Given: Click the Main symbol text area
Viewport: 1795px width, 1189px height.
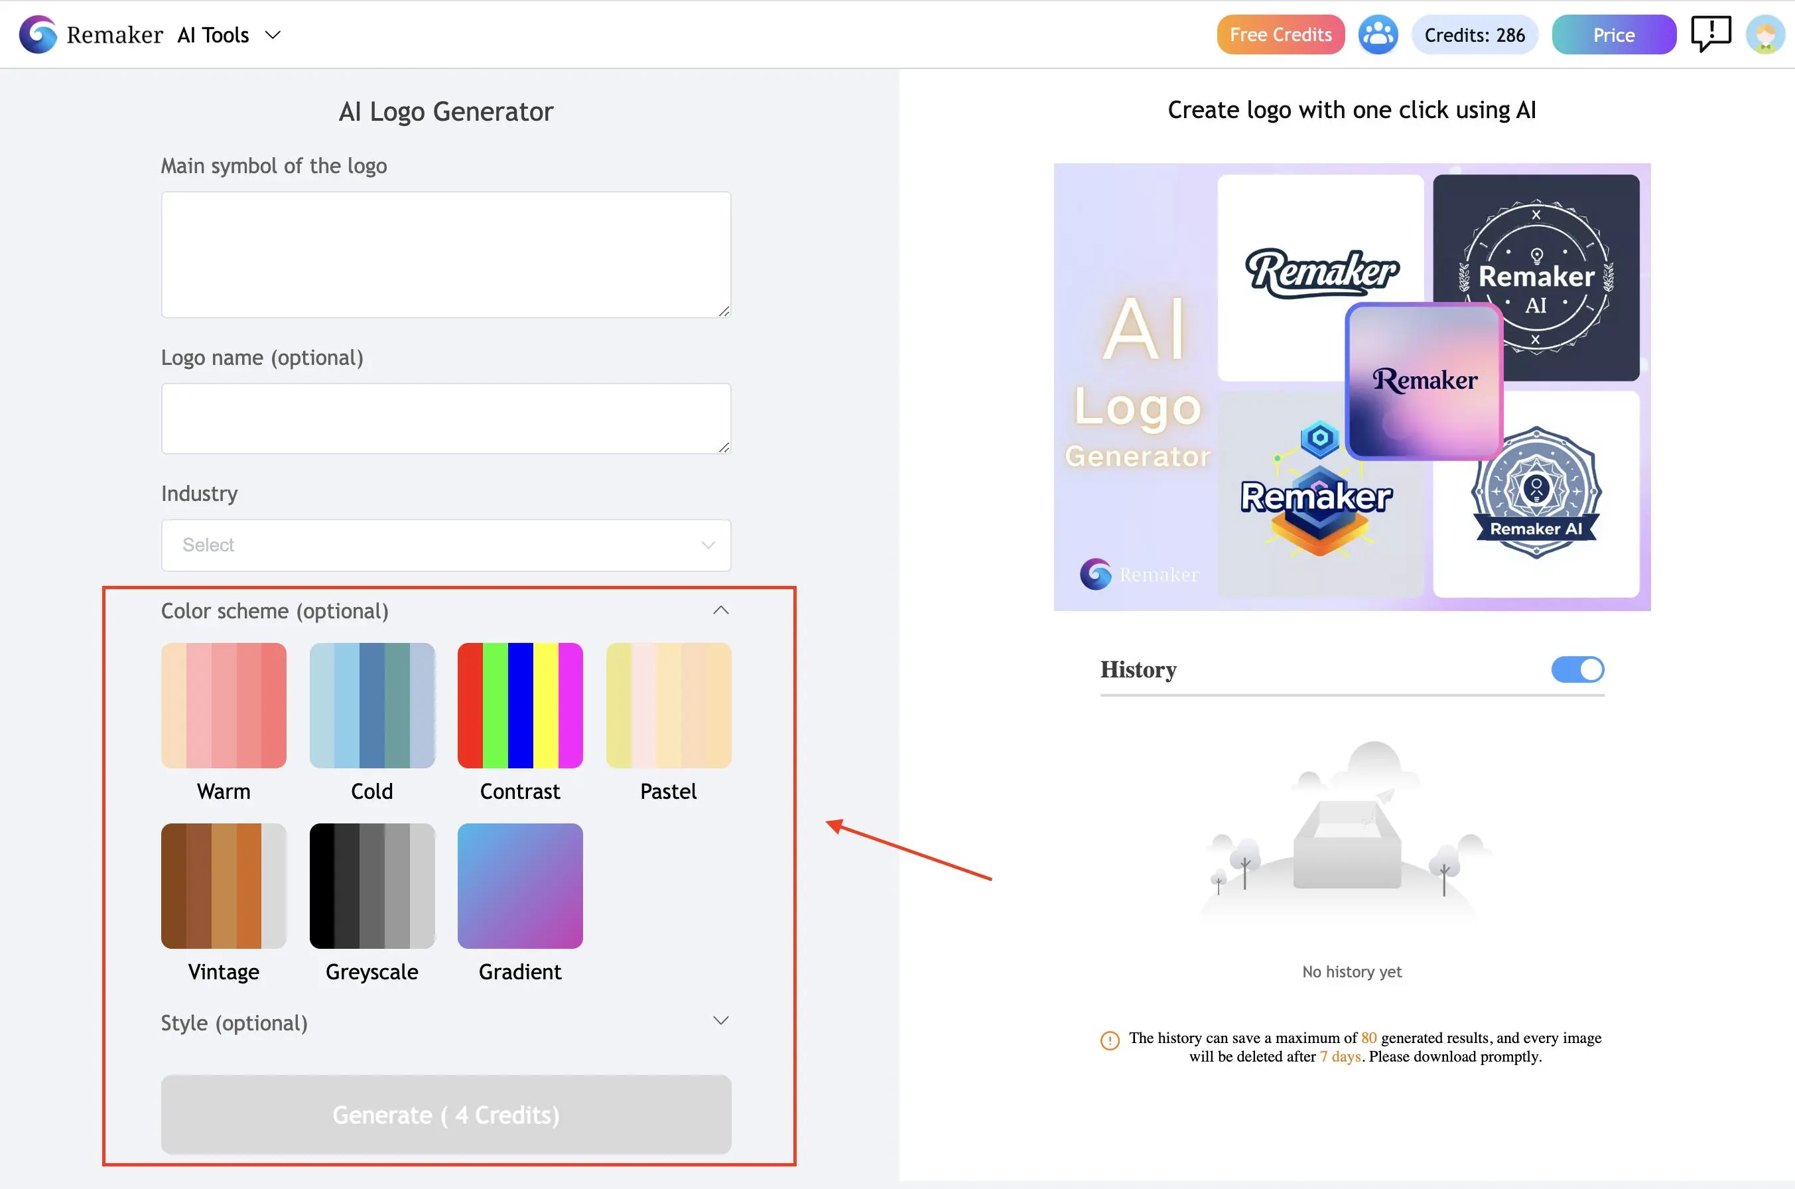Looking at the screenshot, I should point(446,255).
